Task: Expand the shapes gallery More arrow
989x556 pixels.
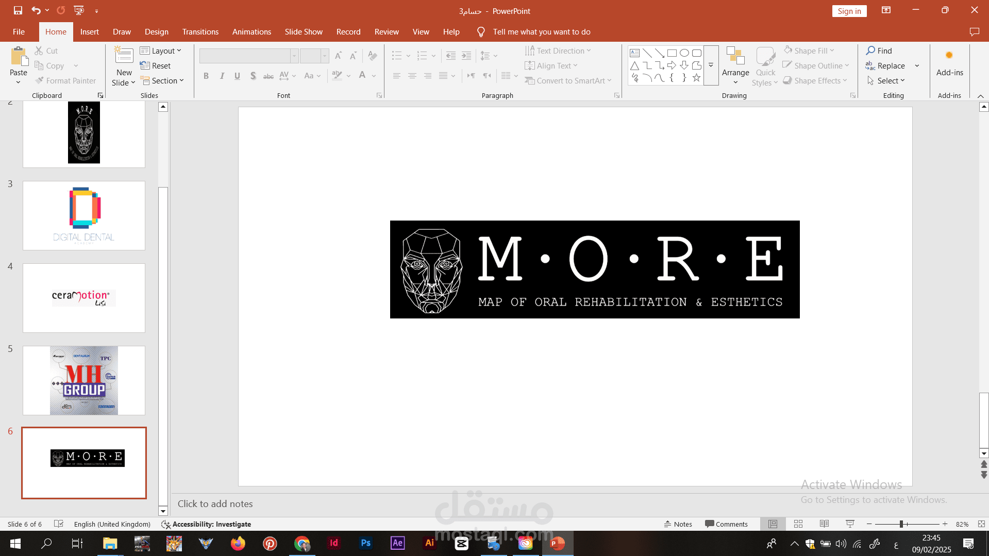Action: (x=711, y=65)
